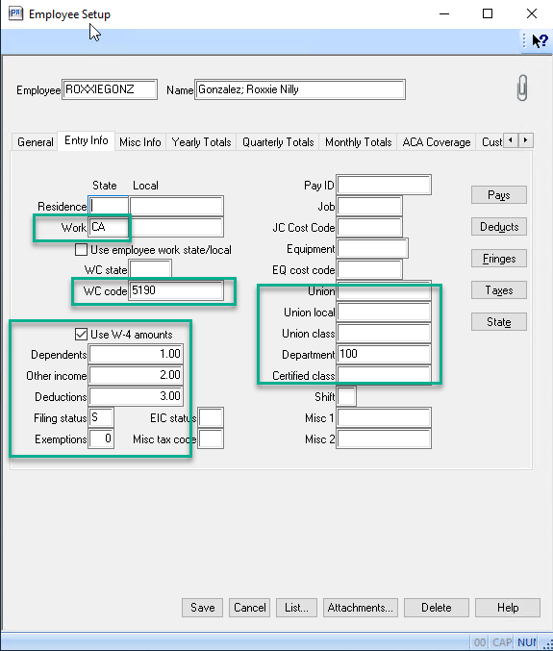Click the Save button

coord(203,608)
